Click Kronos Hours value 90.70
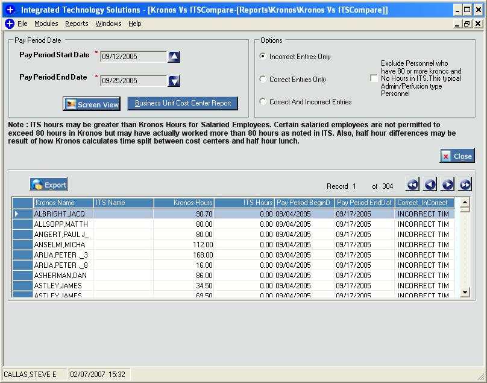Viewport: 487px width, 383px height. pyautogui.click(x=204, y=214)
